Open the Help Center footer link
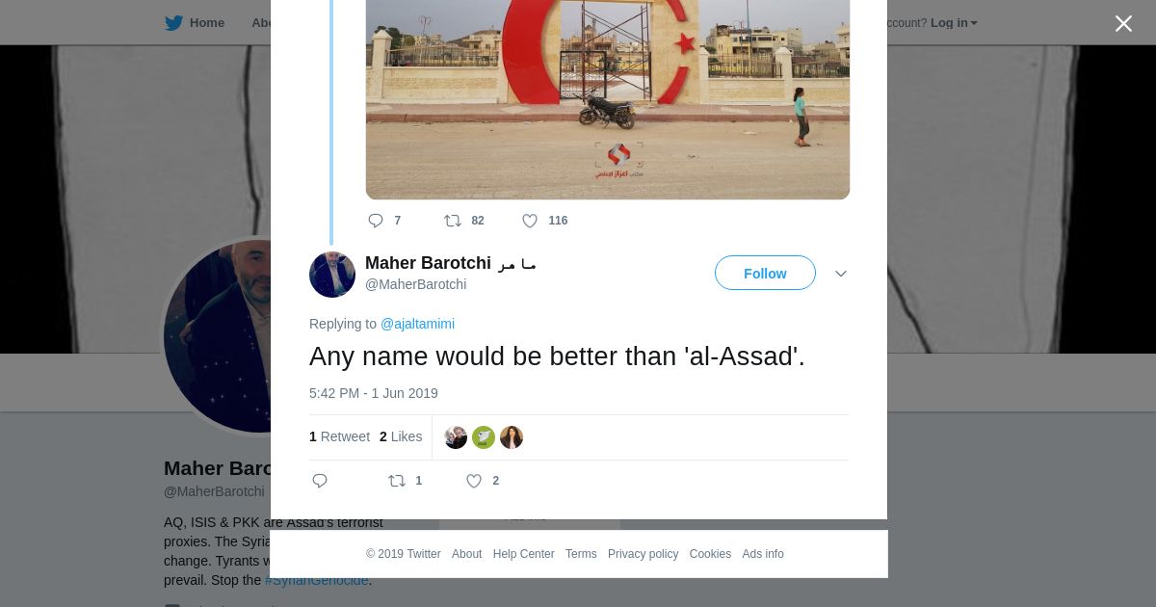Viewport: 1156px width, 607px height. [523, 554]
